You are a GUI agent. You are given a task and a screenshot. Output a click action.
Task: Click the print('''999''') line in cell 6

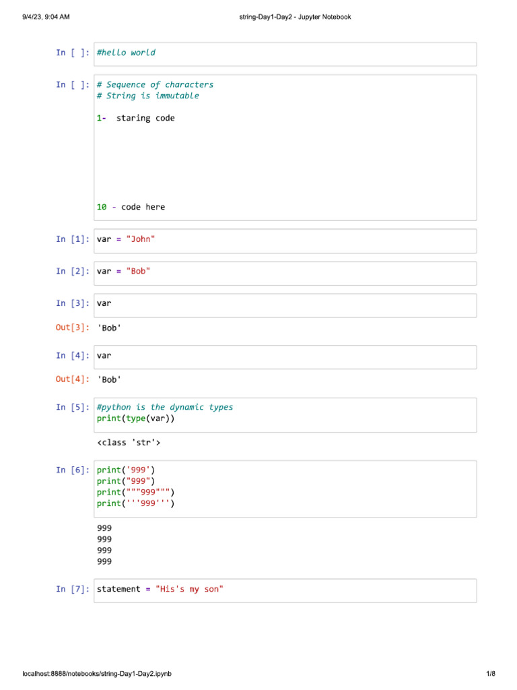135,503
